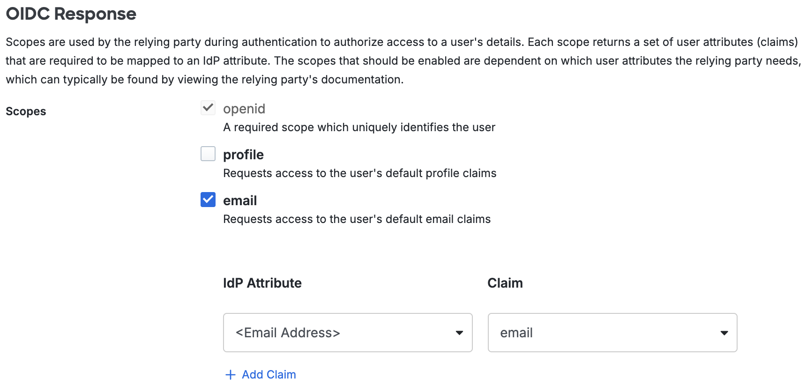Open the <Email Address> IdP Attribute dropdown
The height and width of the screenshot is (386, 806).
click(x=347, y=333)
